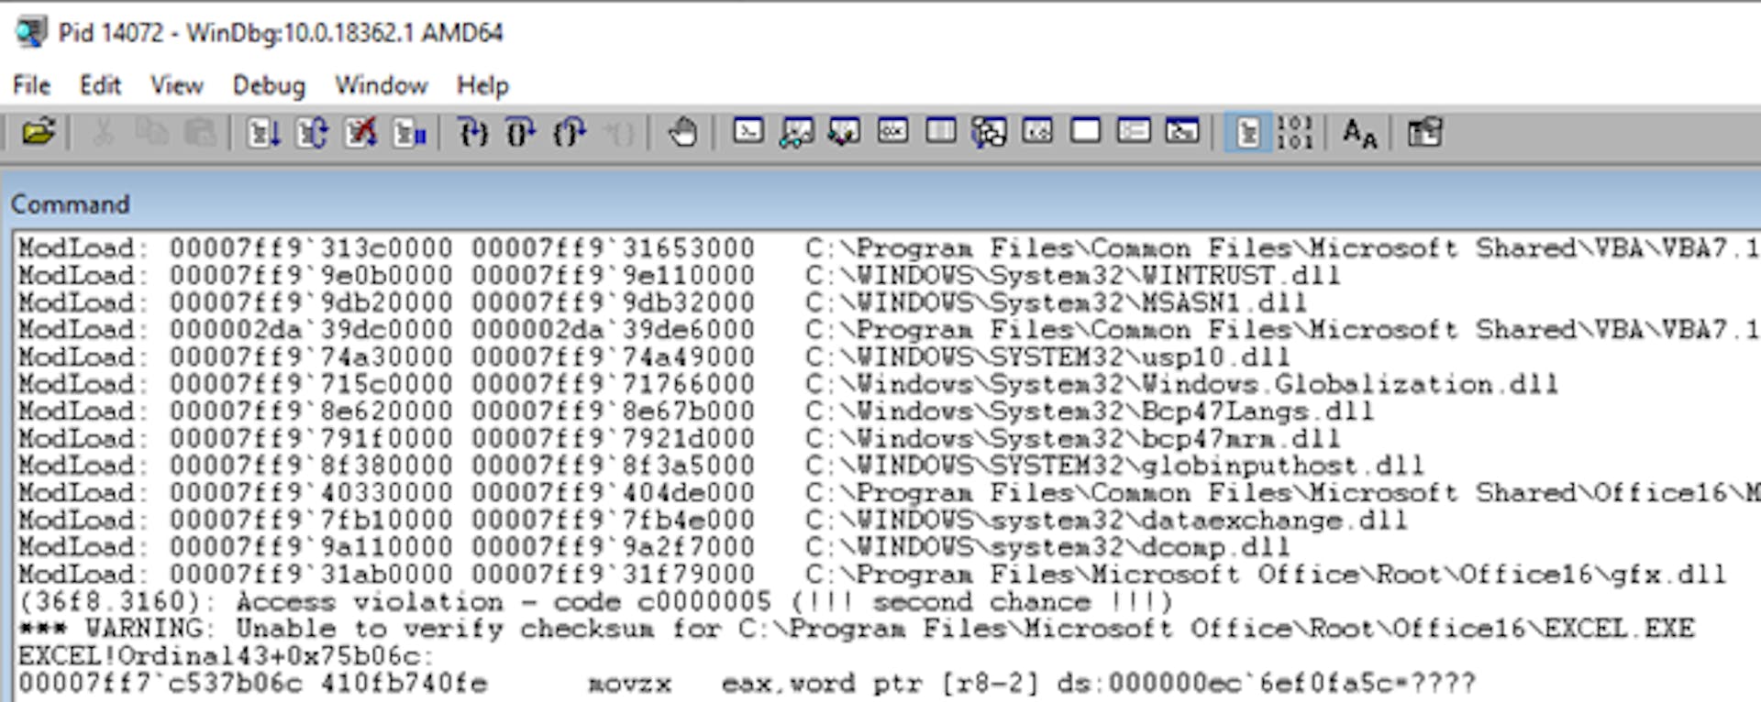Viewport: 1761px width, 702px height.
Task: Toggle Source Mode On toolbar button
Action: tap(1247, 133)
